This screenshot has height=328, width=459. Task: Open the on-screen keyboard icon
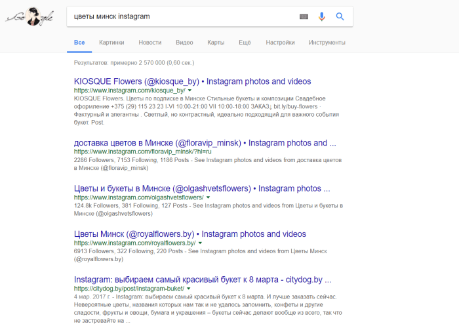[304, 16]
